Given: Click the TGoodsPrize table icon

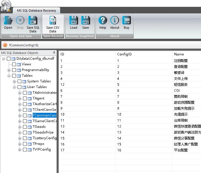Looking at the screenshot, I should [30, 133].
